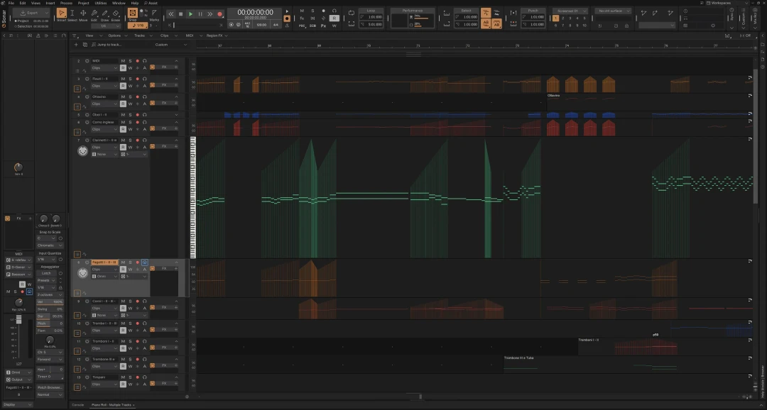
Task: Select screenset number 10
Action: [584, 26]
